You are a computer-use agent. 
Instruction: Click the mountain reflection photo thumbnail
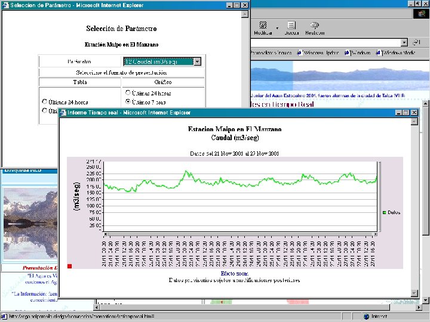(30, 224)
